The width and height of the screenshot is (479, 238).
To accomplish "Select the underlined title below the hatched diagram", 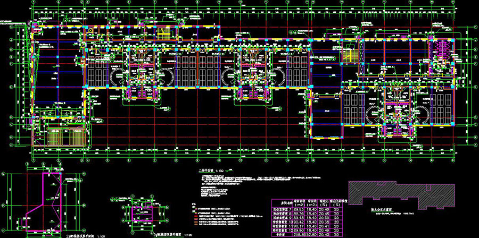I will (382, 210).
